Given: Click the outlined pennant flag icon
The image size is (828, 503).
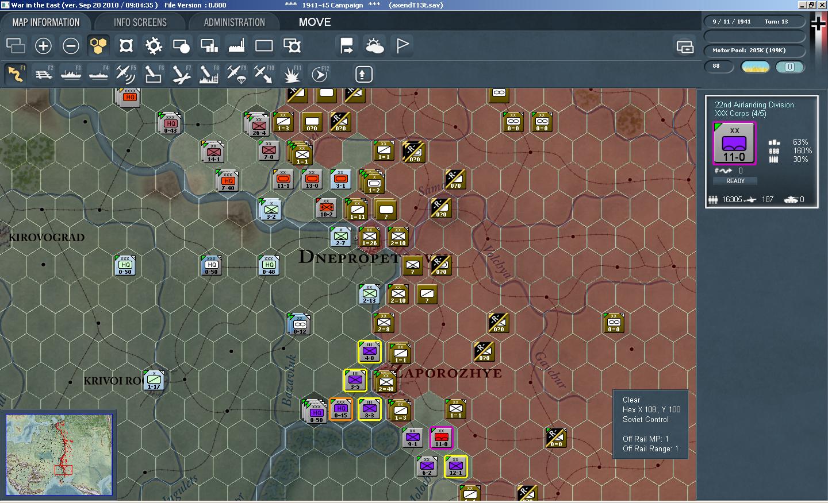Looking at the screenshot, I should [x=402, y=46].
